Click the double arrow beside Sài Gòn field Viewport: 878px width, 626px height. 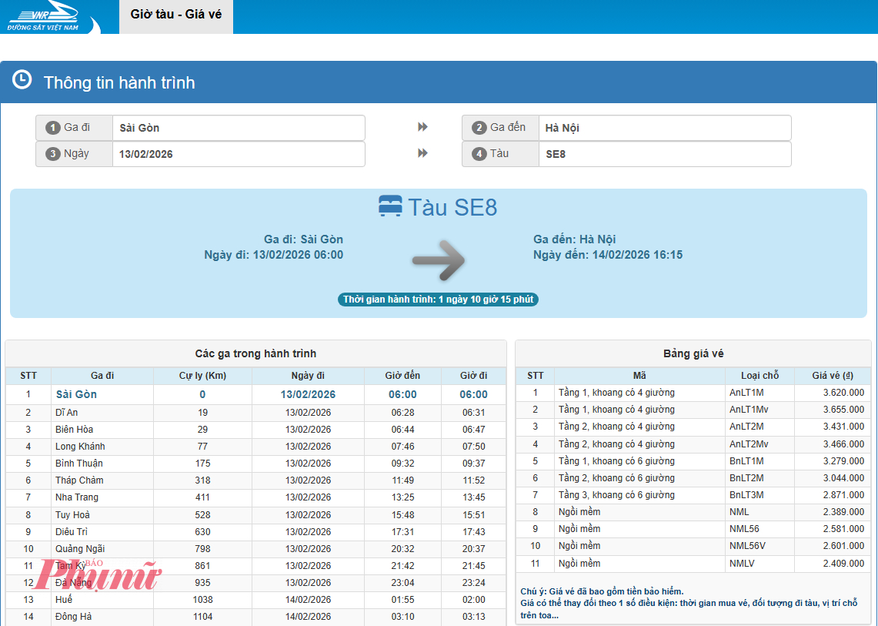click(422, 128)
